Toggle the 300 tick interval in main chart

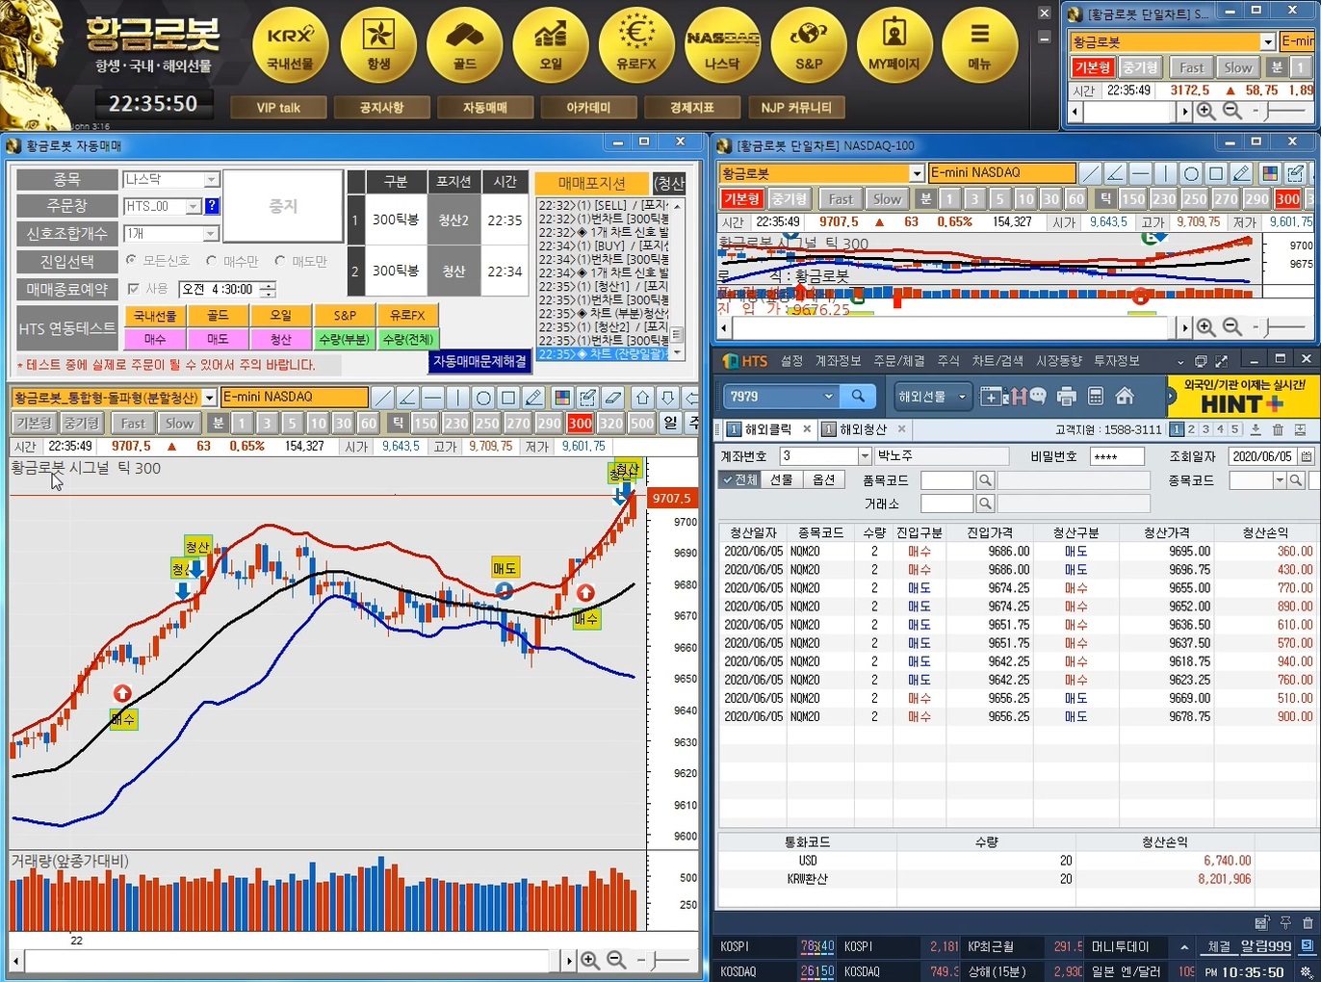tap(580, 424)
